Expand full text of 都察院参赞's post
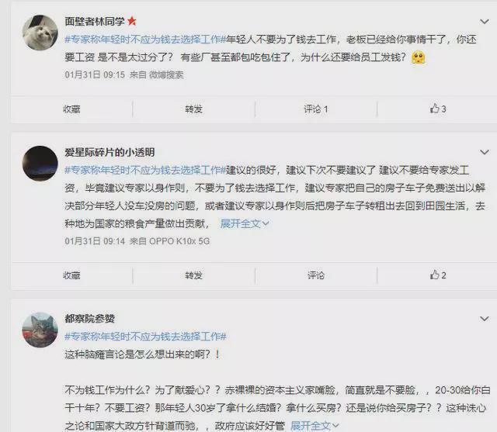The height and width of the screenshot is (432, 497). pyautogui.click(x=315, y=426)
